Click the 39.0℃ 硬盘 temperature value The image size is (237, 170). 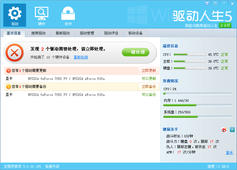click(x=213, y=68)
